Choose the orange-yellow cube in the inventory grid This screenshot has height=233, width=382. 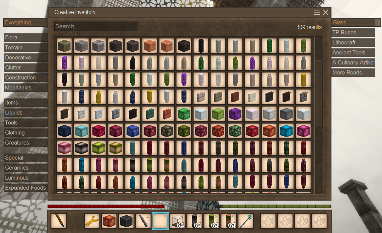click(269, 131)
